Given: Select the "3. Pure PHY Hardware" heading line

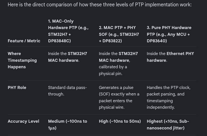Looking at the screenshot, I should (x=169, y=28).
